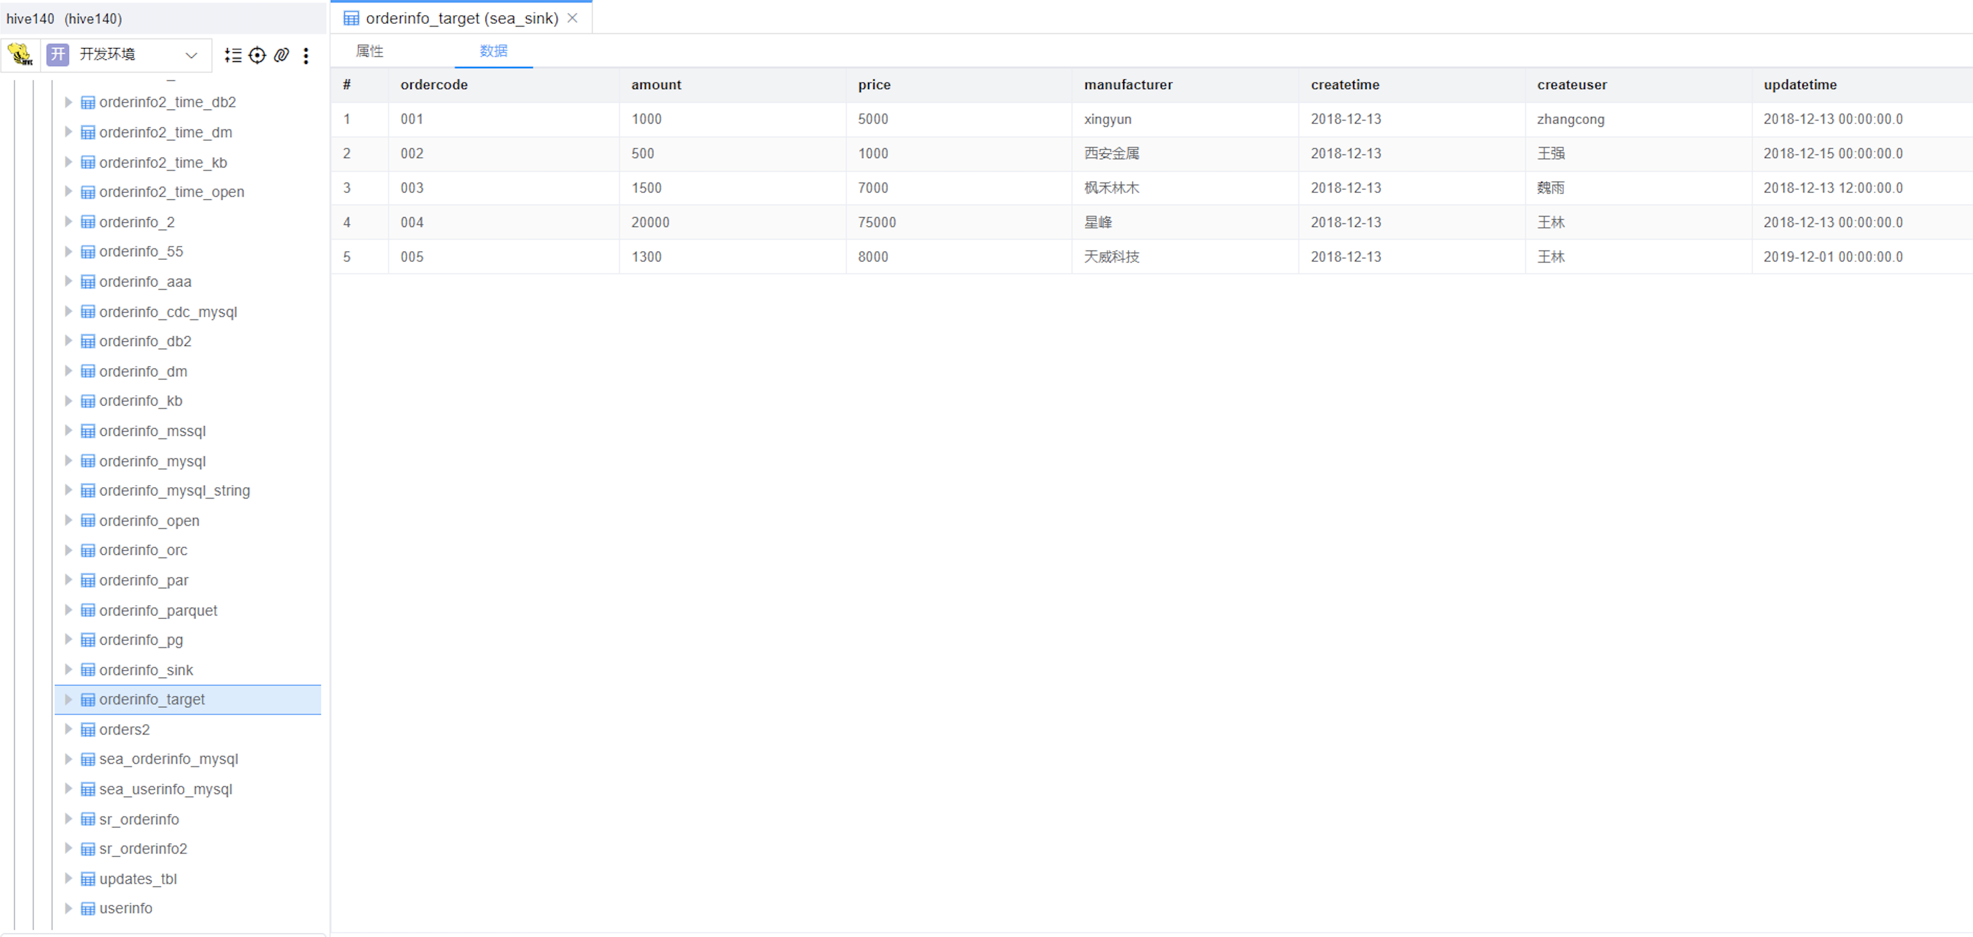Expand the orderinfo_target tree node
This screenshot has width=1973, height=937.
tap(68, 700)
